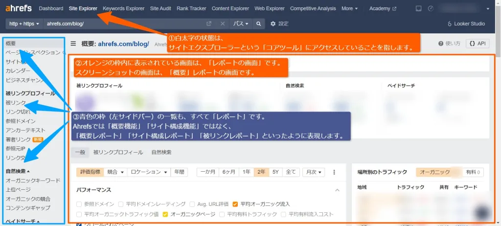
Task: Check the 参照ドメイン checkbox
Action: 79,204
